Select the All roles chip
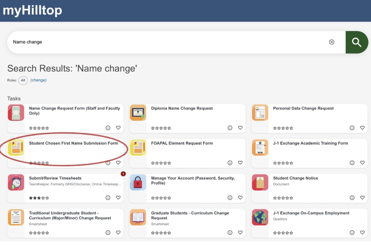 (x=23, y=80)
